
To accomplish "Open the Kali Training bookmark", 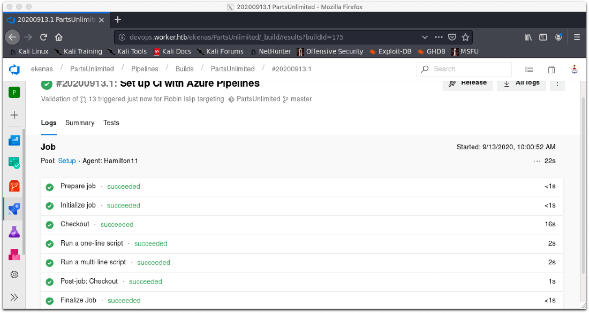I will point(78,51).
